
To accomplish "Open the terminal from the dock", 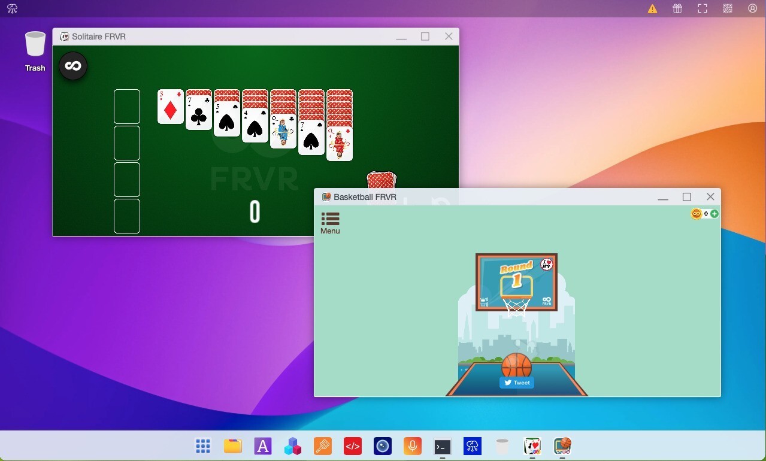I will coord(442,446).
